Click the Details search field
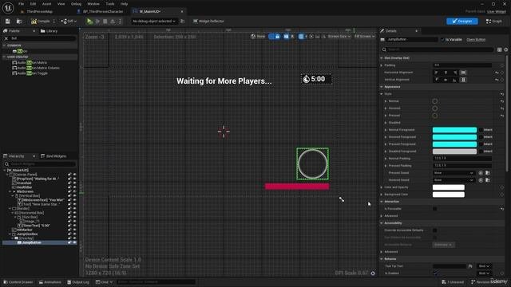 point(437,49)
